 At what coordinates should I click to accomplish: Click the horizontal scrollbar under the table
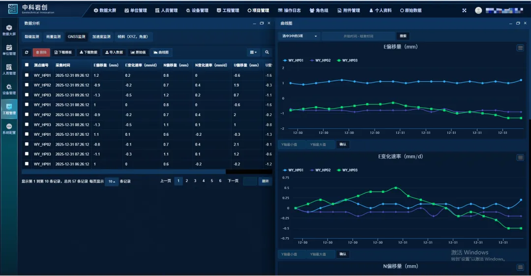coord(123,172)
